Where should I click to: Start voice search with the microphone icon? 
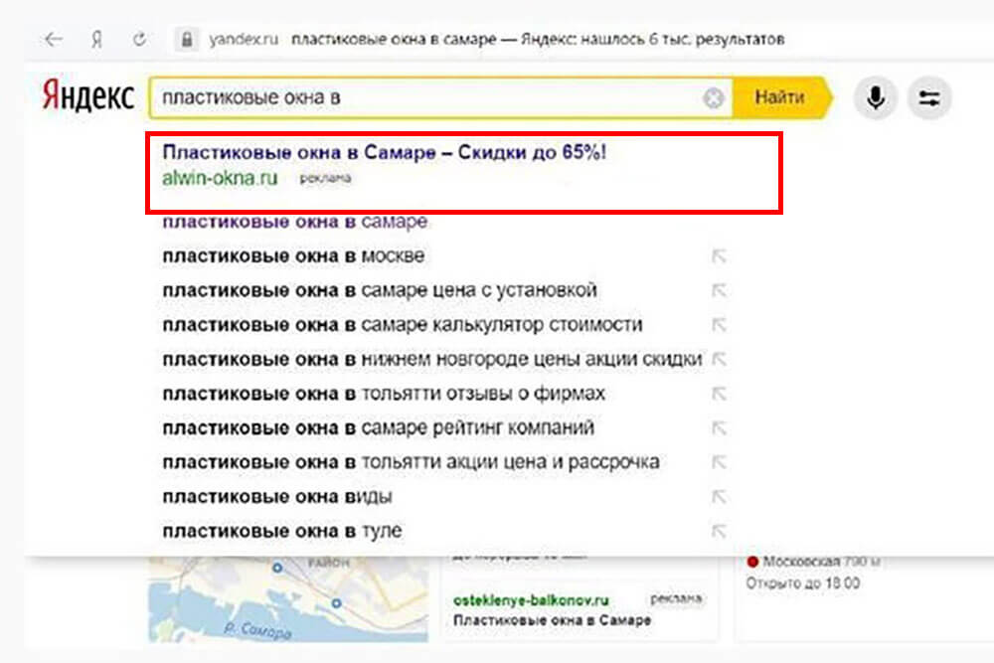876,97
